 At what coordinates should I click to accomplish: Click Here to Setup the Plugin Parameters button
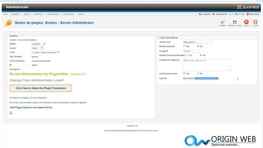coord(41,88)
